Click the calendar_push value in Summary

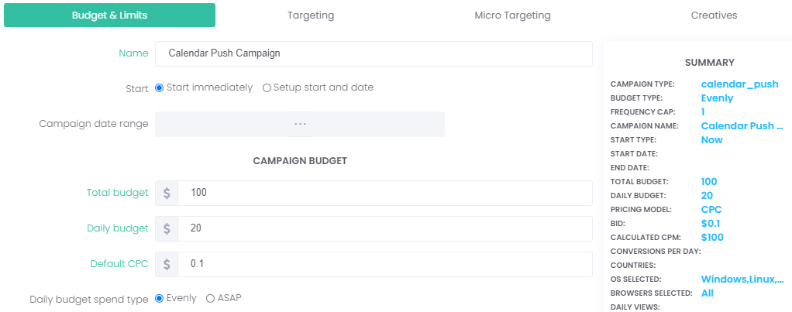coord(739,84)
